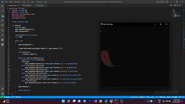Open the errors and warnings count in status bar
Viewport: 185px width, 104px height.
click(18, 97)
